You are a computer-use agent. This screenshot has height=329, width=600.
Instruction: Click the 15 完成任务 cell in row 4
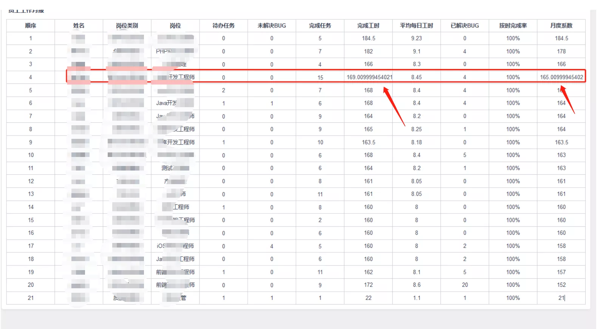320,77
